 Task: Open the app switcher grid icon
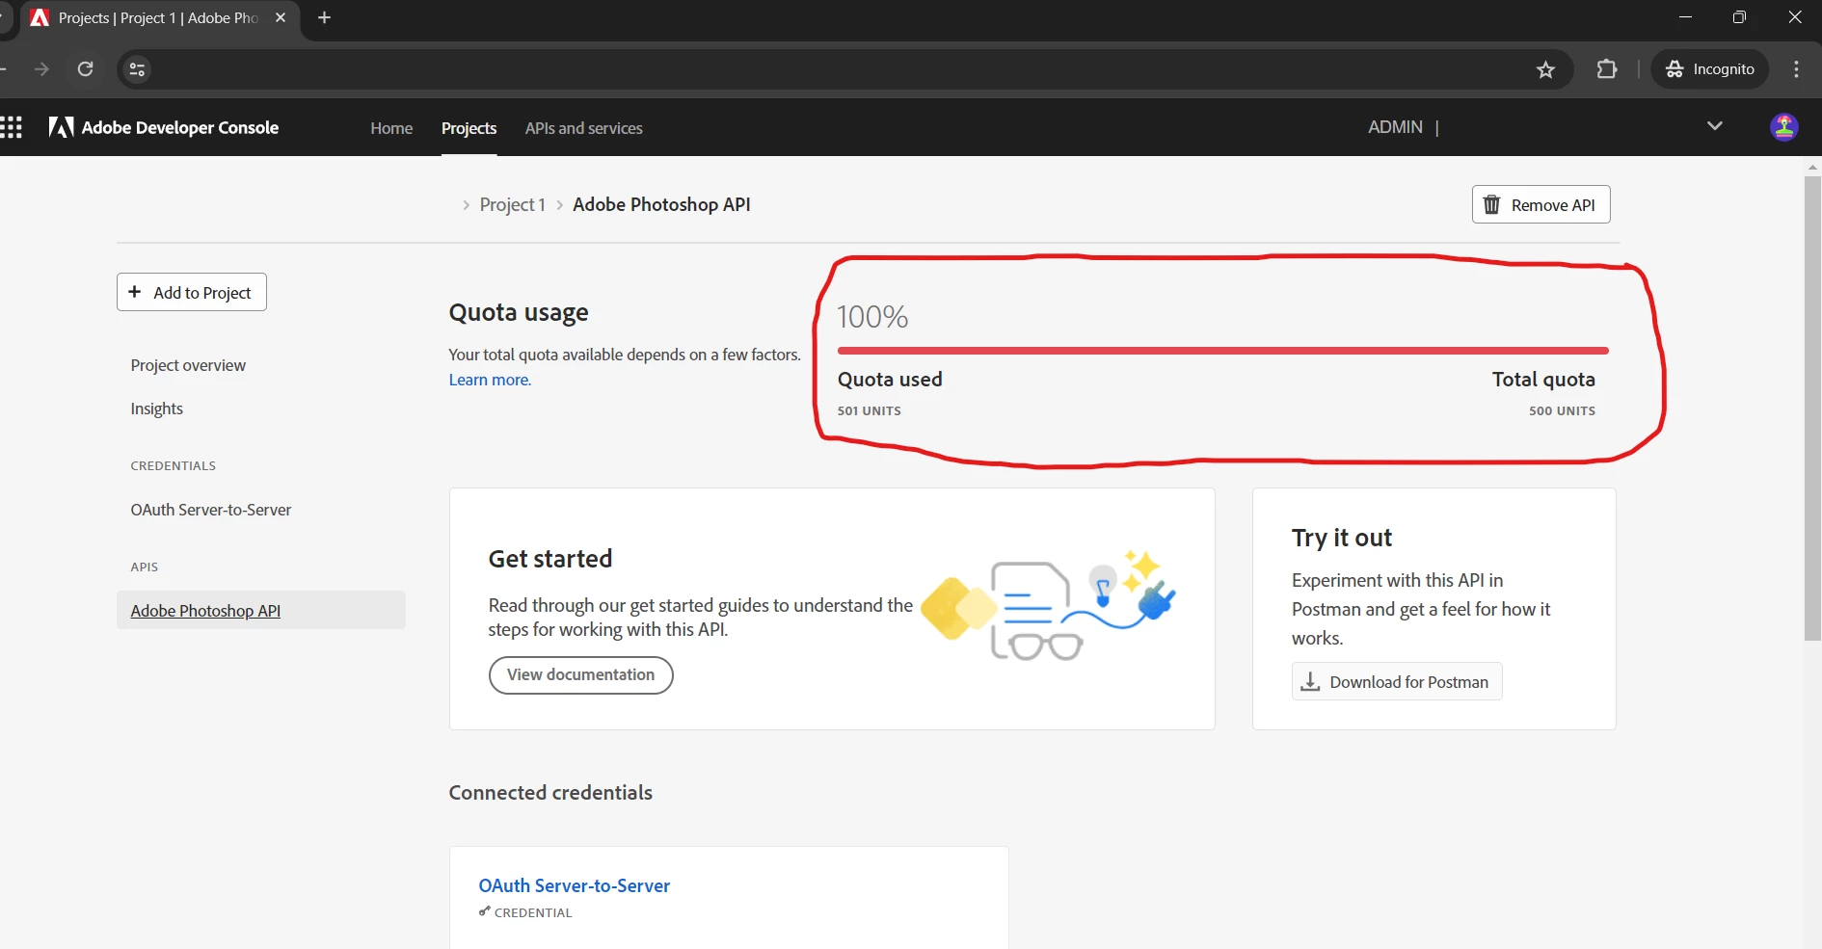(11, 127)
